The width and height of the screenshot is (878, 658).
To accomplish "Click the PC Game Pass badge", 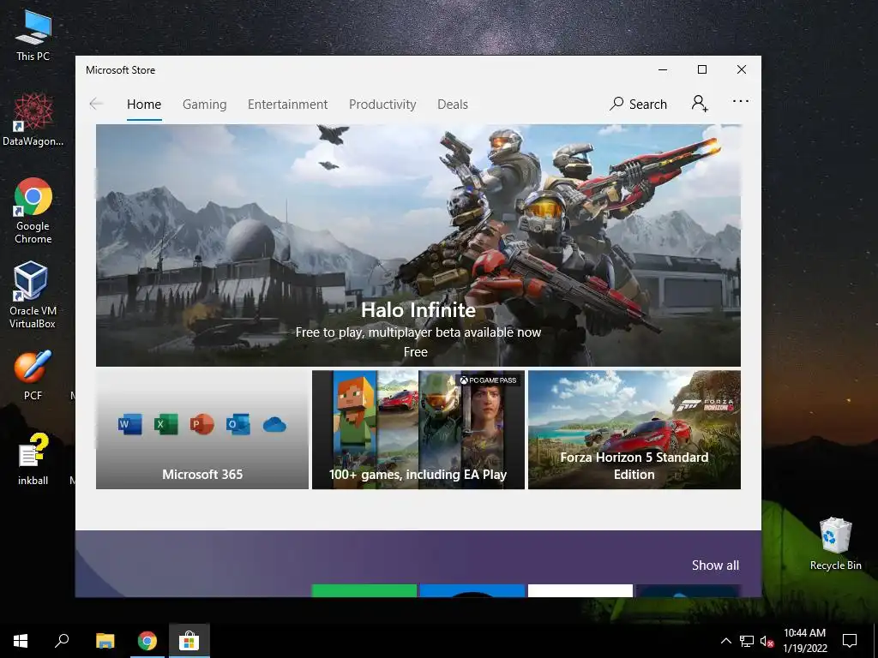I will [x=488, y=380].
